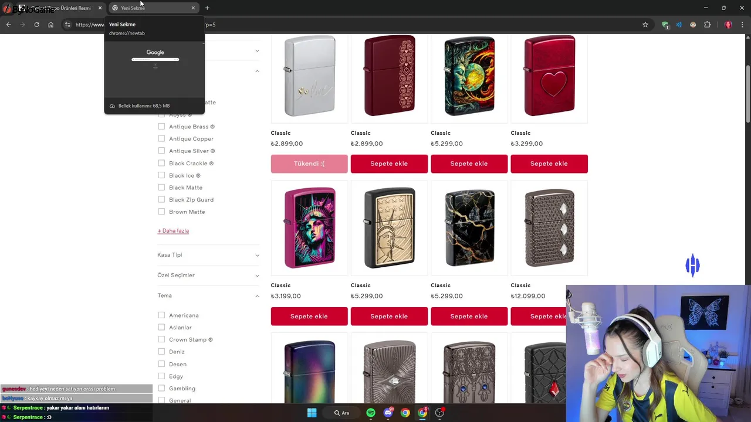The height and width of the screenshot is (422, 751).
Task: Bookmark this page with the star icon
Action: click(x=645, y=25)
